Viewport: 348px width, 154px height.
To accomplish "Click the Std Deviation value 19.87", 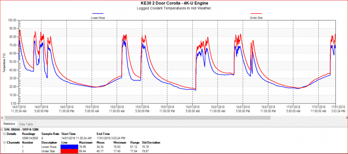I will coord(145,151).
